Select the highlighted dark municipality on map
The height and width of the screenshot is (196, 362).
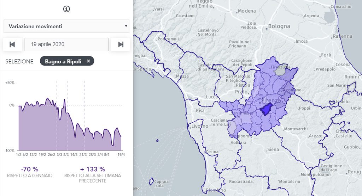[266, 110]
